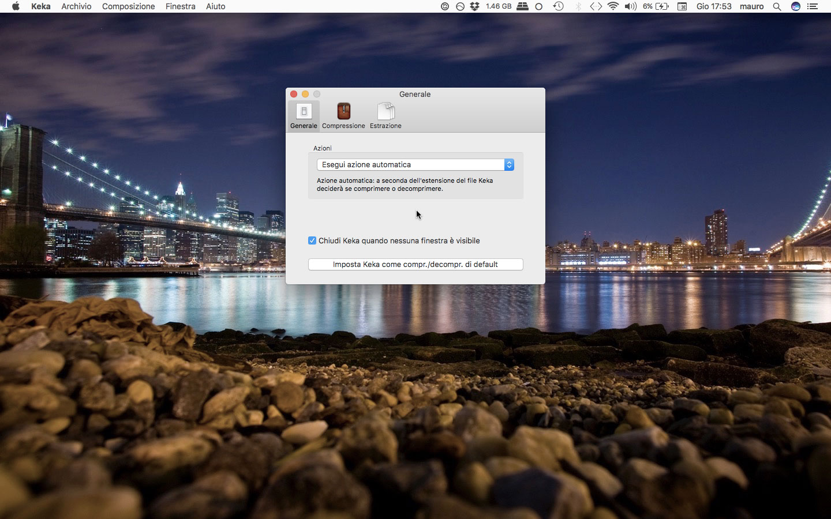Open the Finestra menu
Viewport: 831px width, 519px height.
181,6
